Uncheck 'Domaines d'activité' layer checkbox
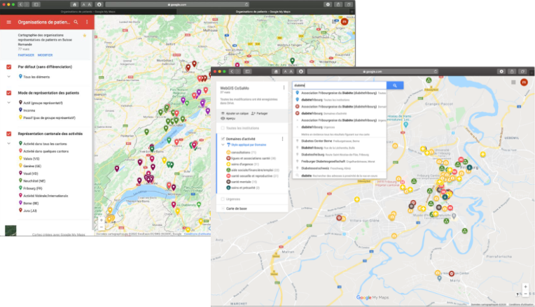Image resolution: width=535 pixels, height=307 pixels. pos(223,138)
